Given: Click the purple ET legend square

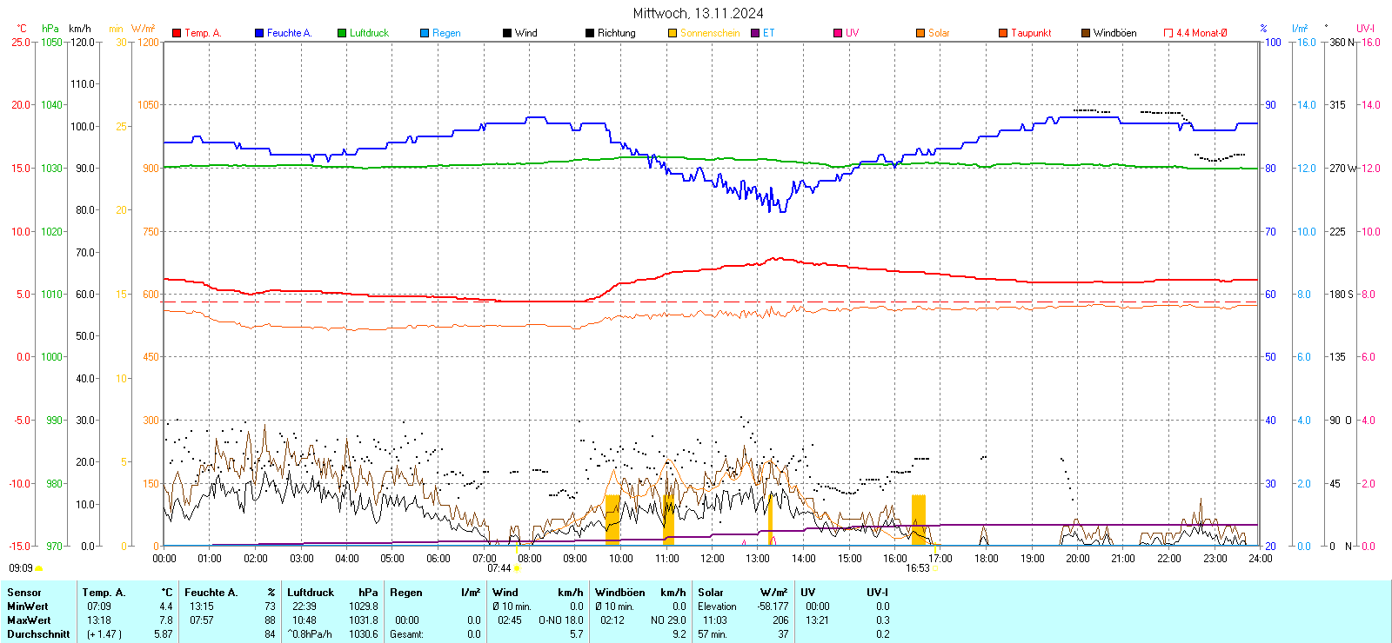Looking at the screenshot, I should point(755,33).
